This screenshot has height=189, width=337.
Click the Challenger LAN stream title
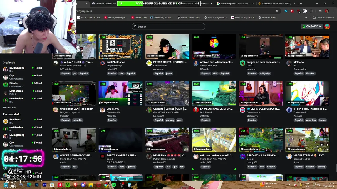77,109
